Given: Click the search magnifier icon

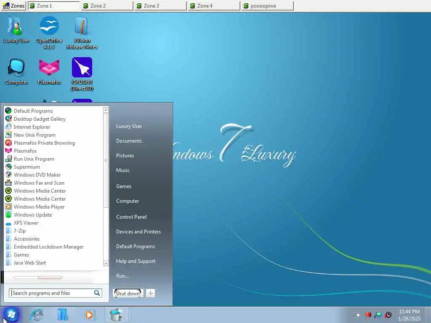Looking at the screenshot, I should pyautogui.click(x=97, y=293).
